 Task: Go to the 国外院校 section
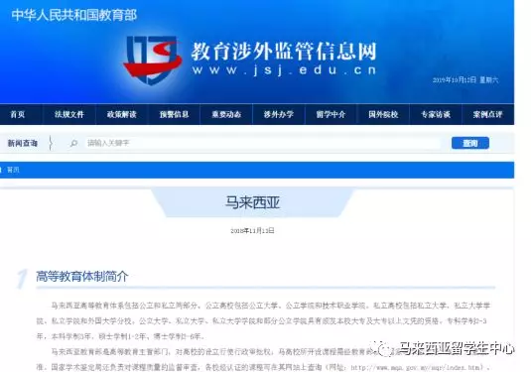[x=383, y=115]
